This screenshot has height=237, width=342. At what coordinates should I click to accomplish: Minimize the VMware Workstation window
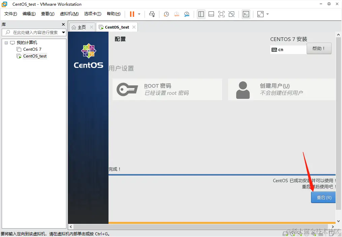click(x=321, y=4)
